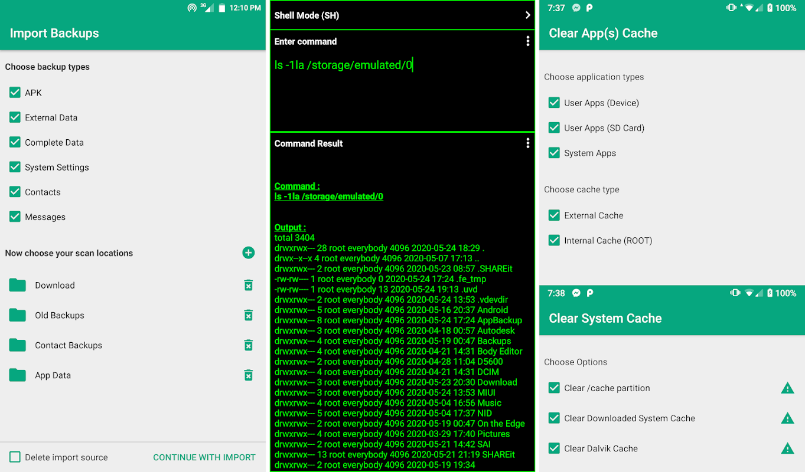Open the Command Result overflow menu

[x=527, y=143]
